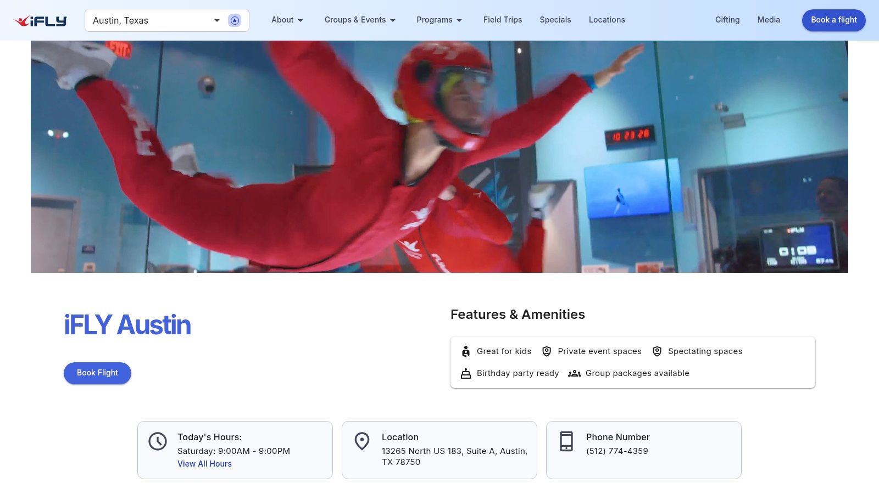879x494 pixels.
Task: Click the Great for kids label
Action: (504, 351)
